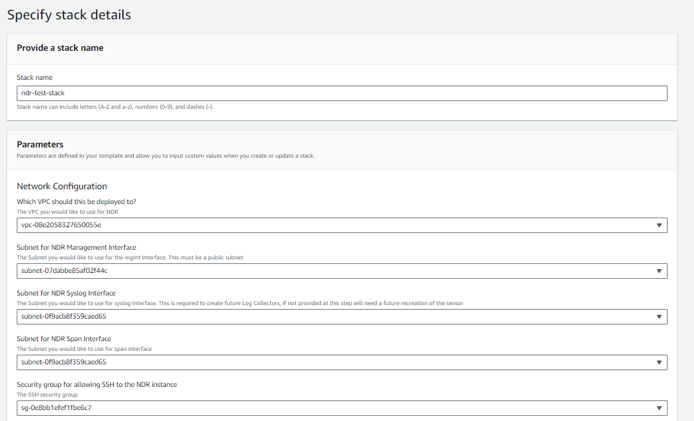Click the arrow icon for Syslog Interface subnet
Viewport: 694px width, 421px height.
click(x=659, y=317)
